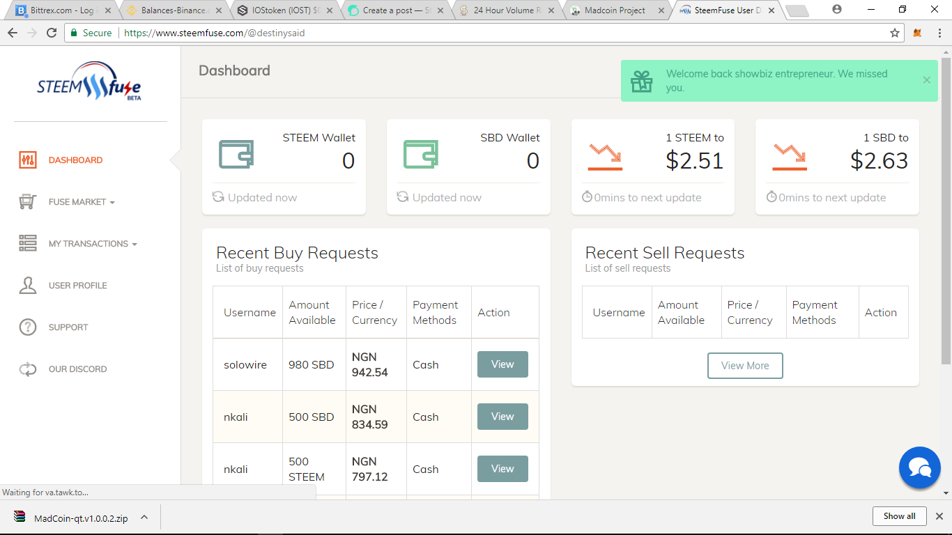Screen dimensions: 952x535
Task: Click the Chrome profile avatar icon
Action: 837,9
